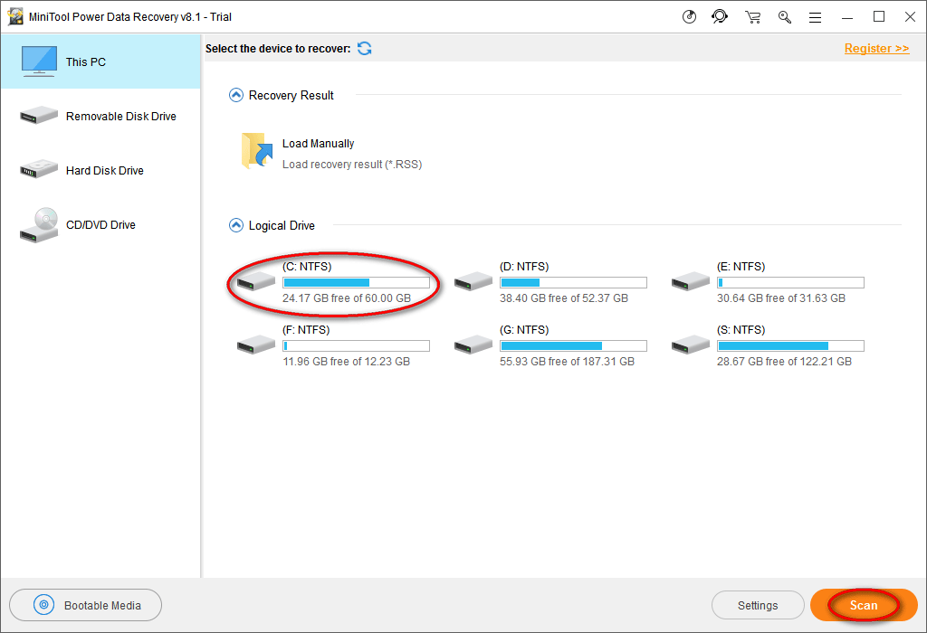The height and width of the screenshot is (633, 927).
Task: Collapse the Recovery Result section
Action: tap(236, 95)
